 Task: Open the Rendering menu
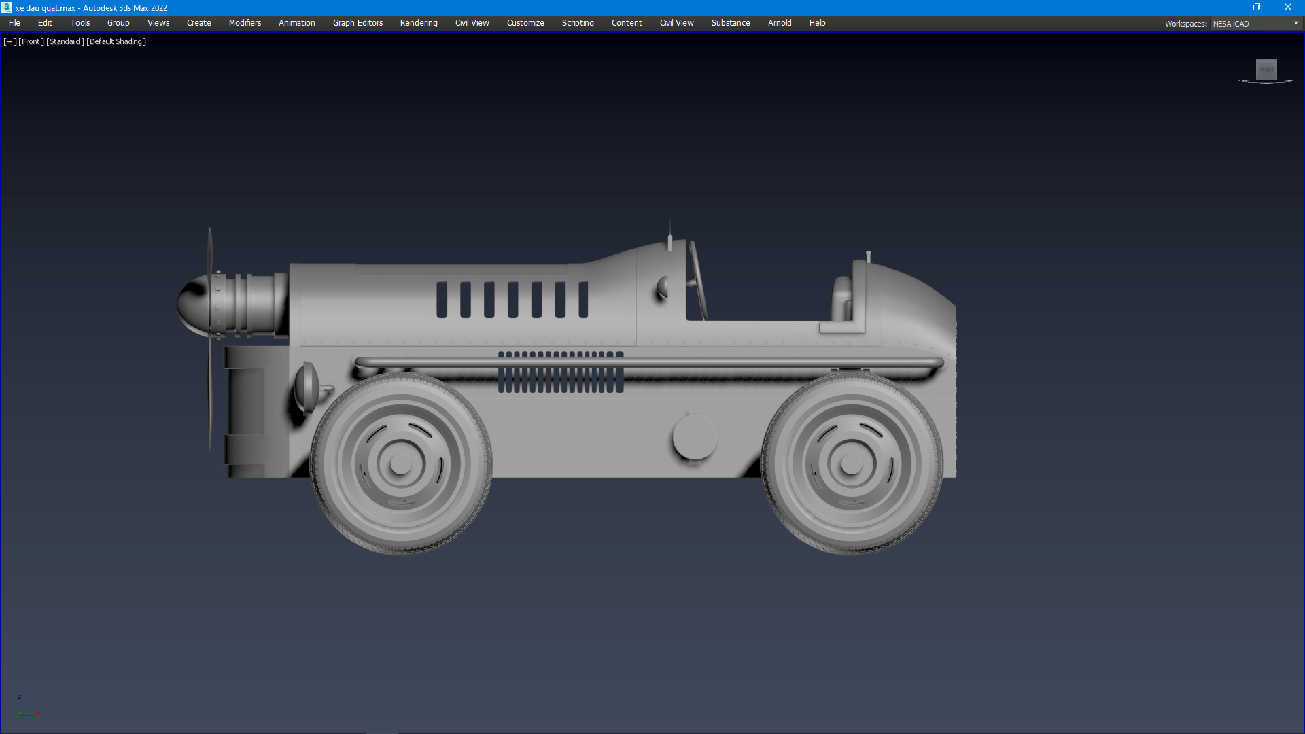pos(419,23)
